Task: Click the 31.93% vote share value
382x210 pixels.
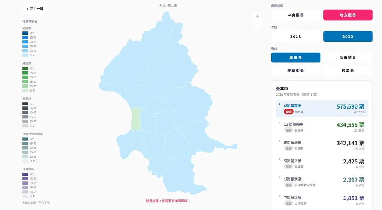Action: click(359, 130)
